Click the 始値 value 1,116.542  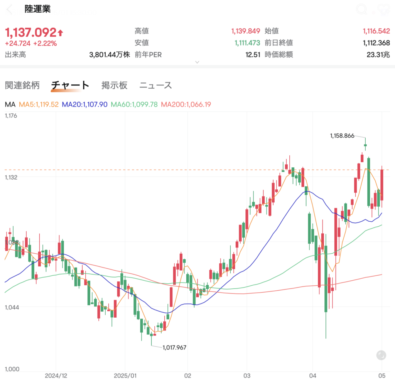[x=376, y=31]
